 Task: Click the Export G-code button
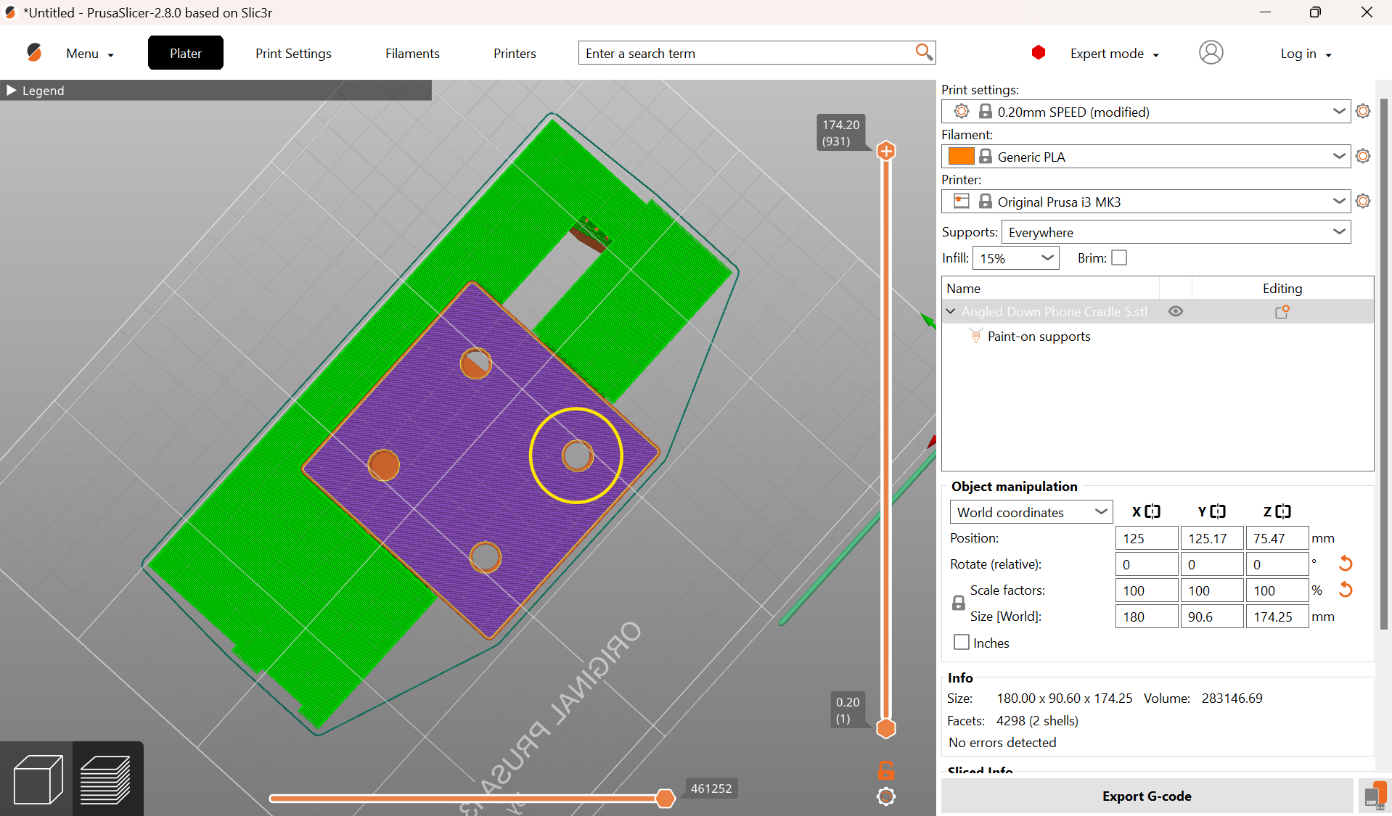1147,796
